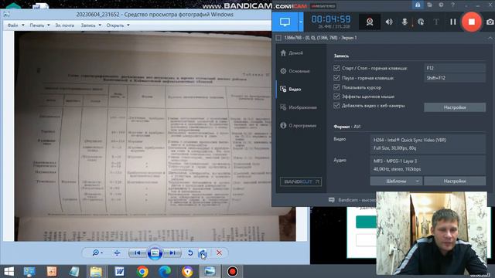
Task: Click the Photo Viewer taskbar icon
Action: [210, 271]
